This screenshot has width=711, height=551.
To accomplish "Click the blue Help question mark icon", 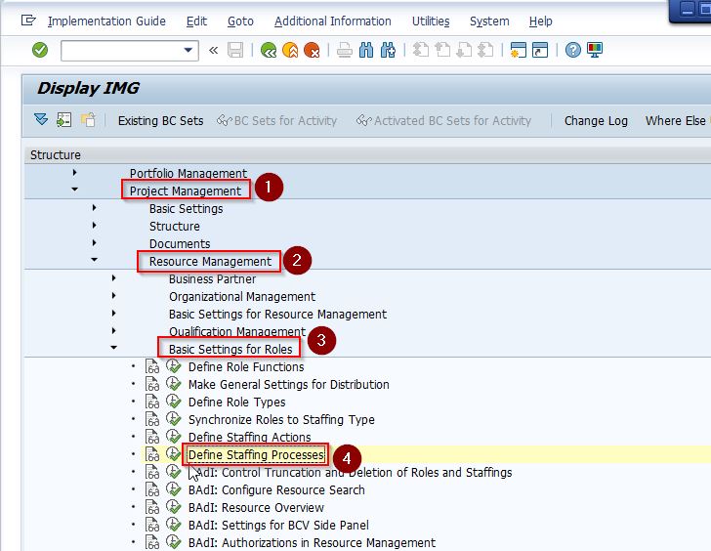I will [573, 50].
